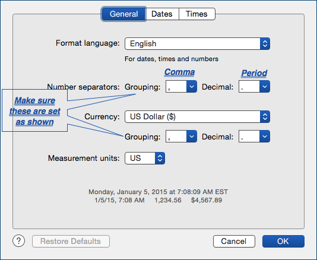Screen dimensions: 317x260
Task: Click the Restore Defaults button
Action: [71, 241]
